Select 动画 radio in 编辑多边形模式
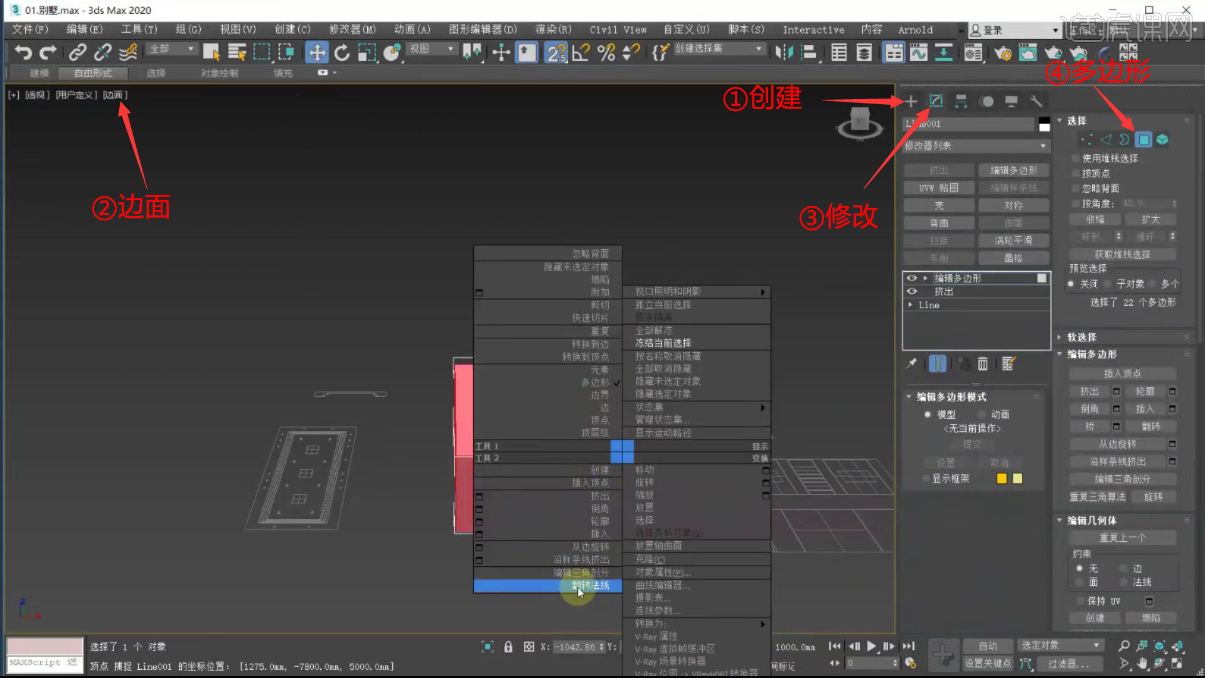The height and width of the screenshot is (678, 1205). pos(982,414)
